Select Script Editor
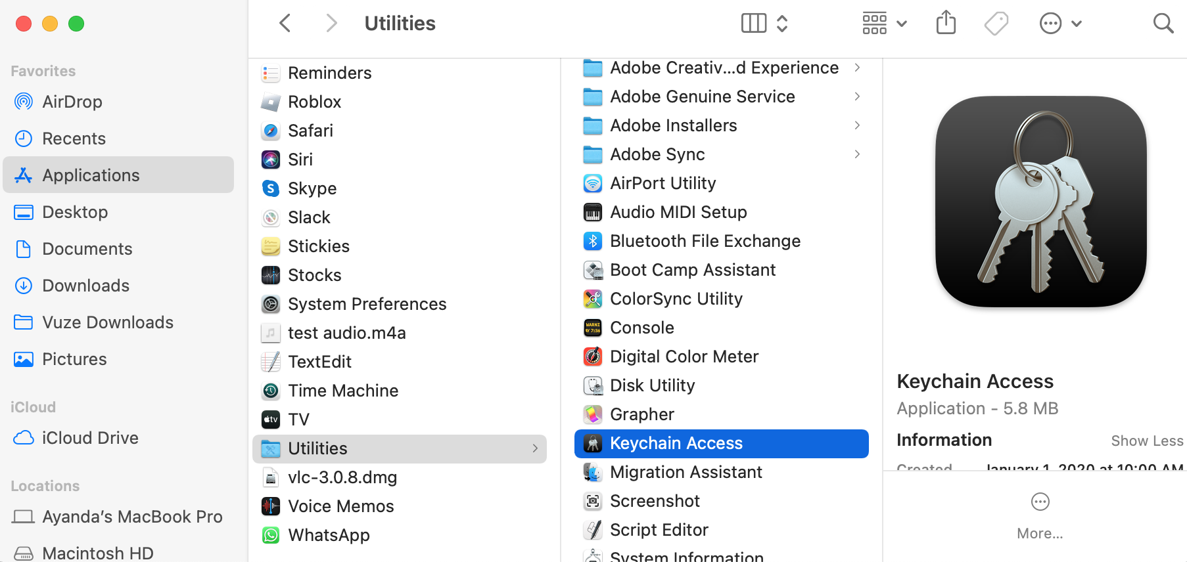Image resolution: width=1187 pixels, height=562 pixels. [x=722, y=530]
